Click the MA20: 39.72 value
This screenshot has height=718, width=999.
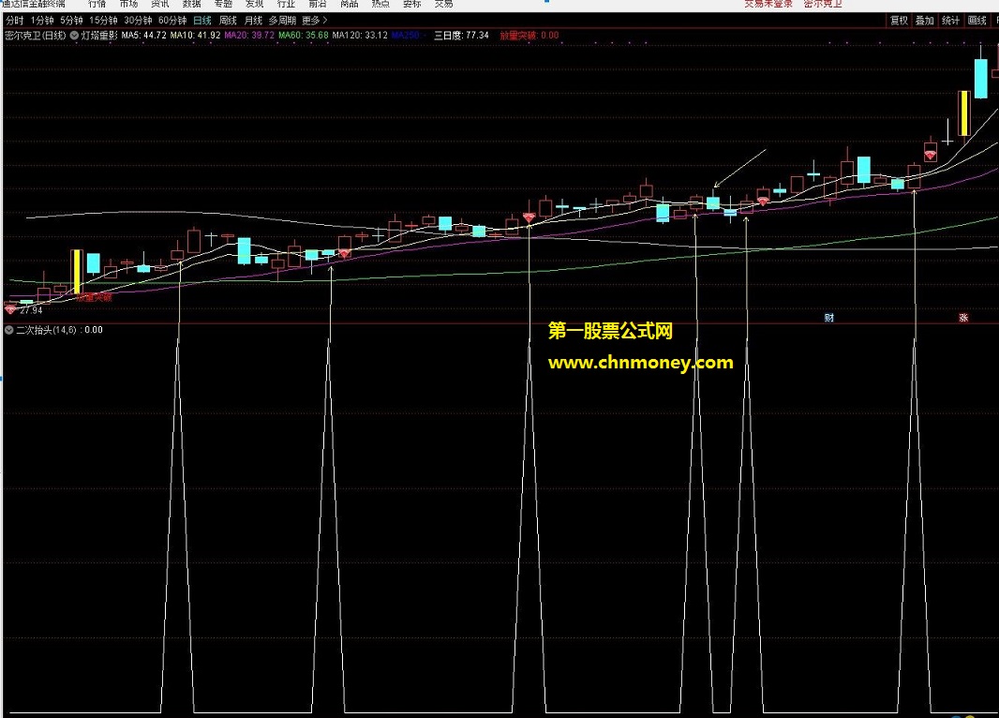point(249,36)
